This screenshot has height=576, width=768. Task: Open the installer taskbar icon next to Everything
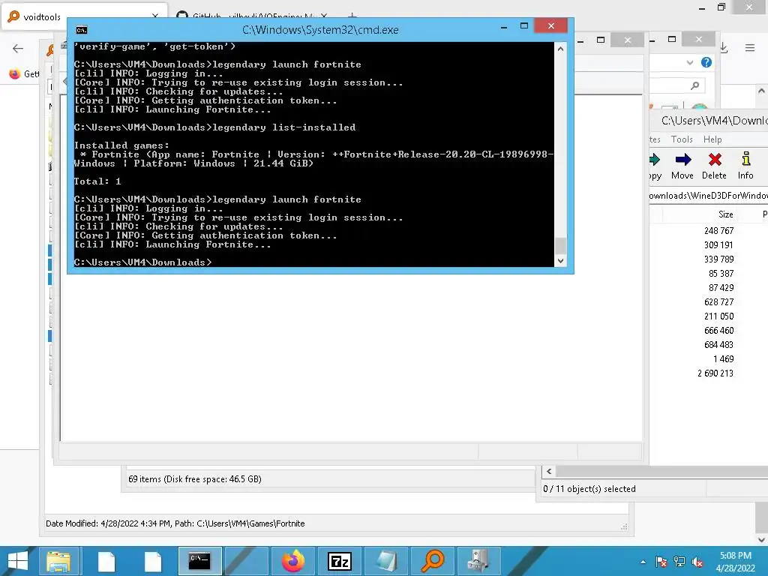(x=479, y=561)
